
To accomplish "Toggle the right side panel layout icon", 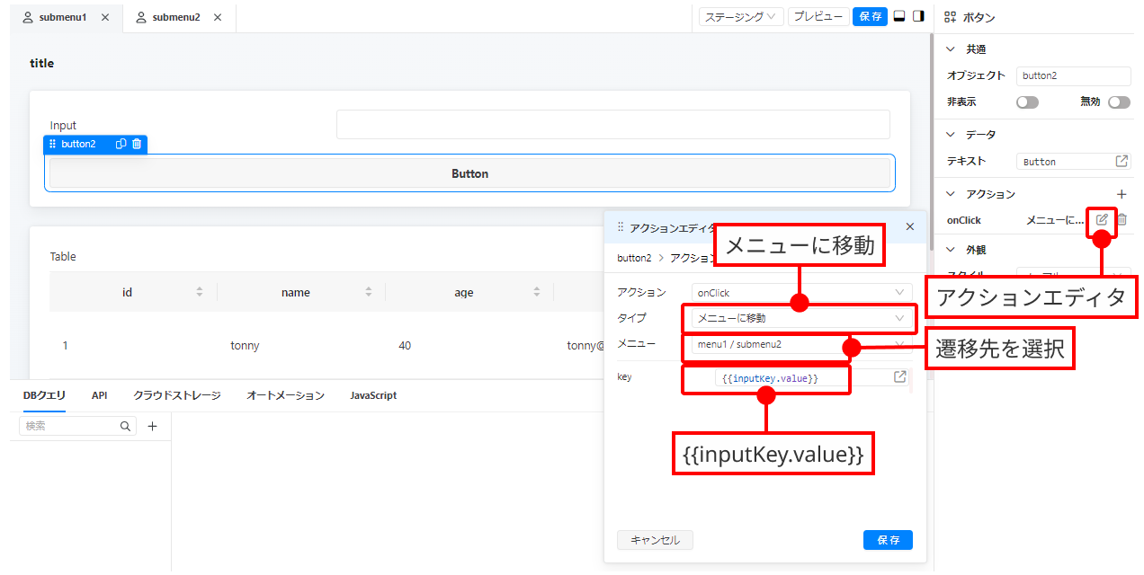I will [918, 16].
